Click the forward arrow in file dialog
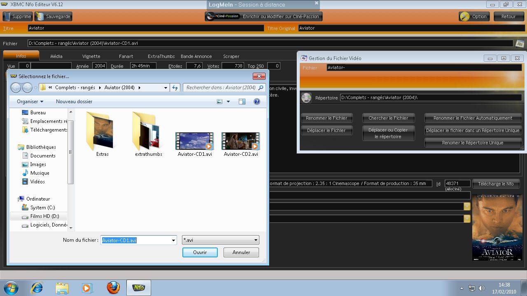The width and height of the screenshot is (527, 296). pyautogui.click(x=27, y=88)
